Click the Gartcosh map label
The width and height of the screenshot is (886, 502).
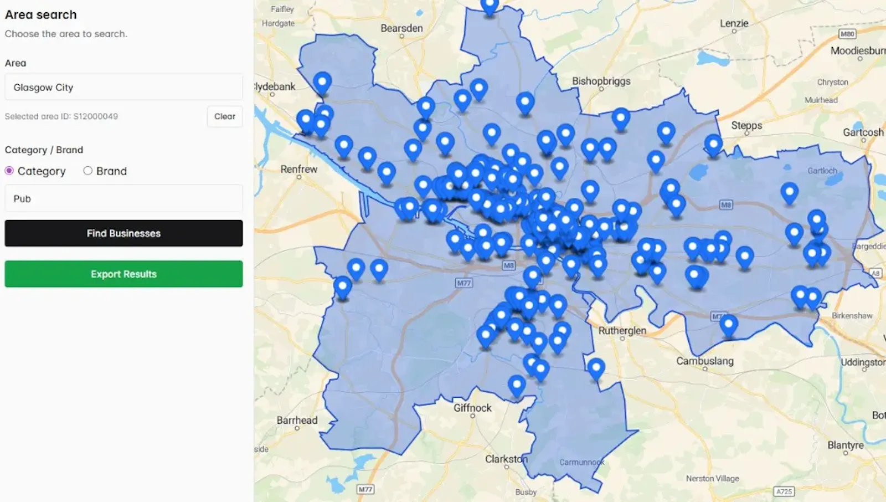(863, 132)
